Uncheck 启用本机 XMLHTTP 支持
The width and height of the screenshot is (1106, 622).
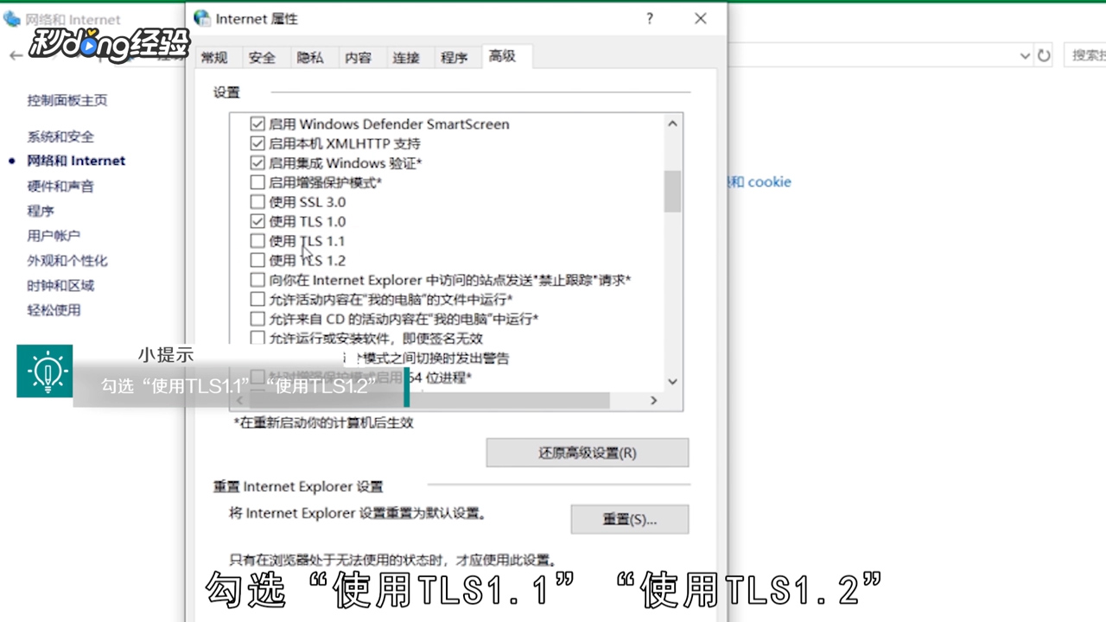click(x=257, y=143)
